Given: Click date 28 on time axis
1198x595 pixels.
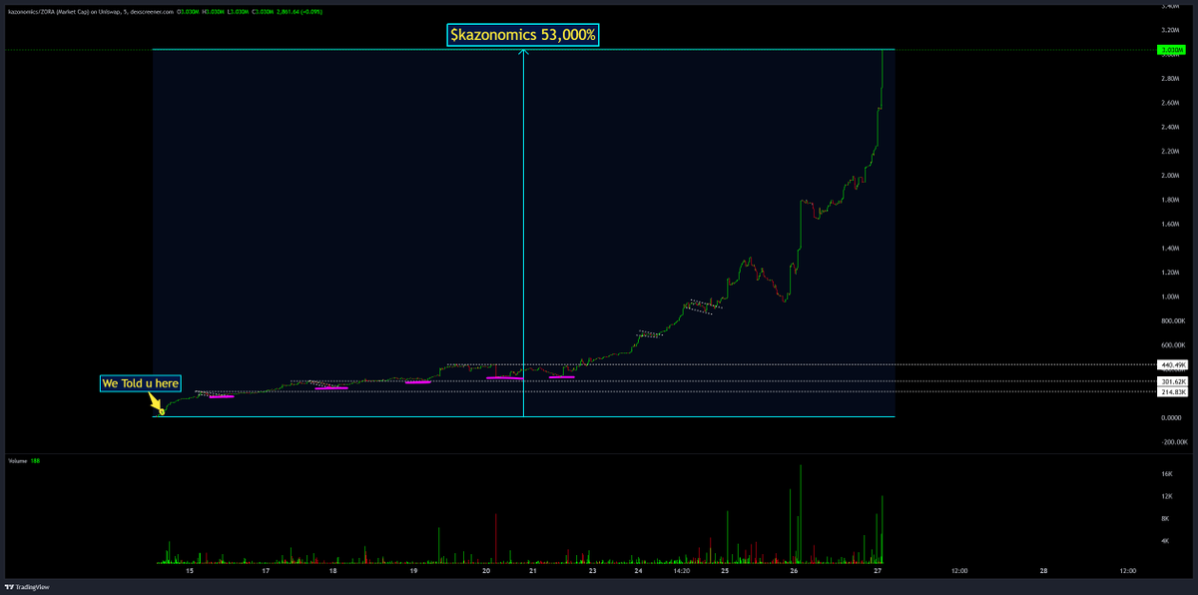Looking at the screenshot, I should [1043, 571].
